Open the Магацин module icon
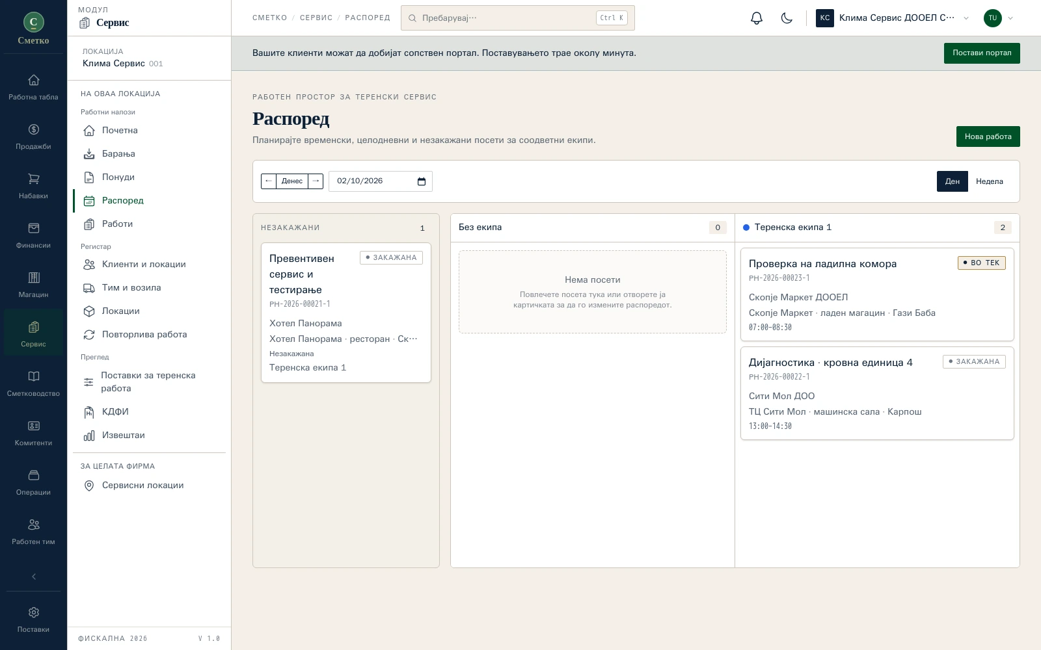The width and height of the screenshot is (1041, 650). (x=33, y=285)
